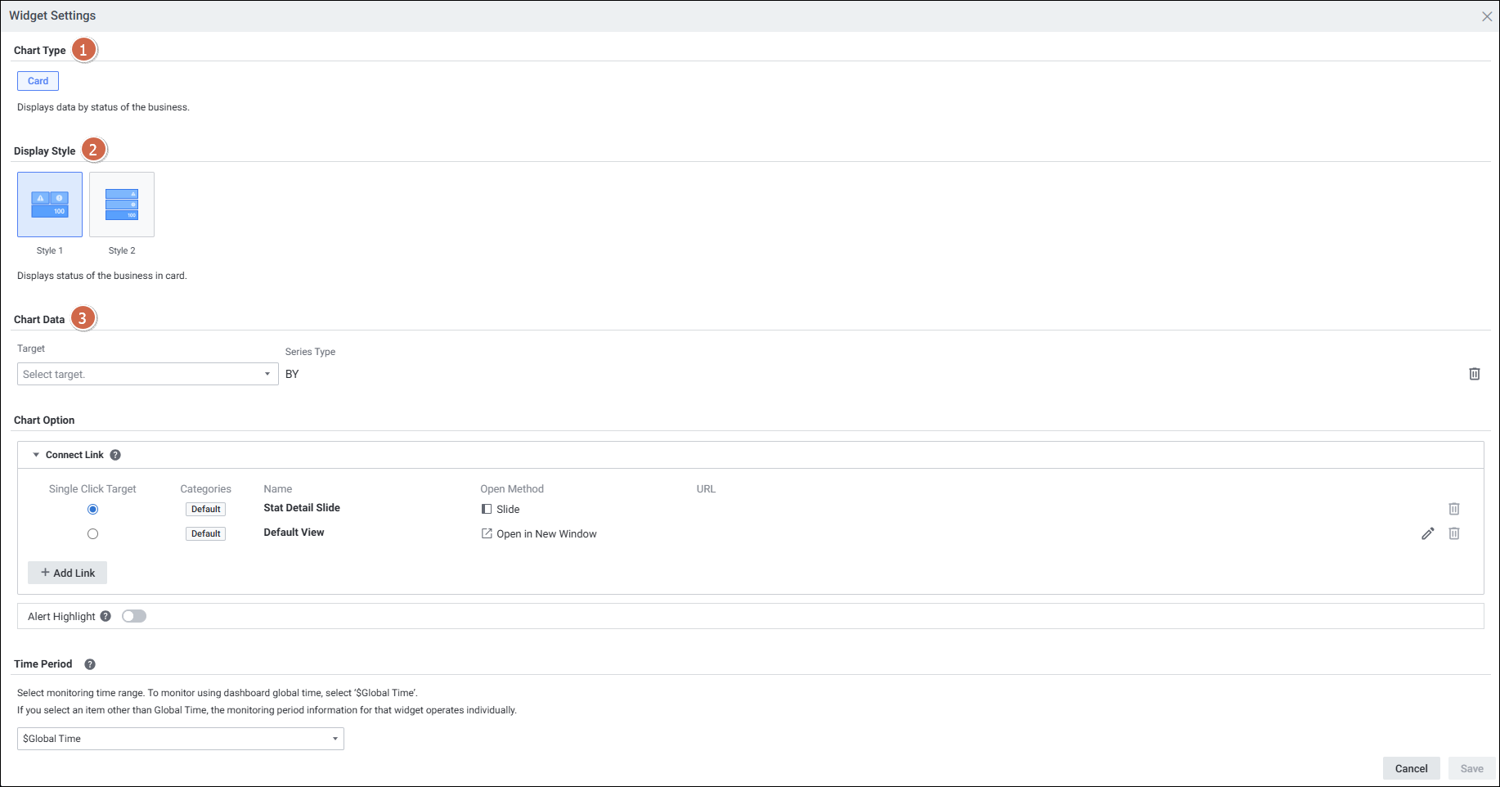1500x787 pixels.
Task: Click the Add Link button
Action: (68, 573)
